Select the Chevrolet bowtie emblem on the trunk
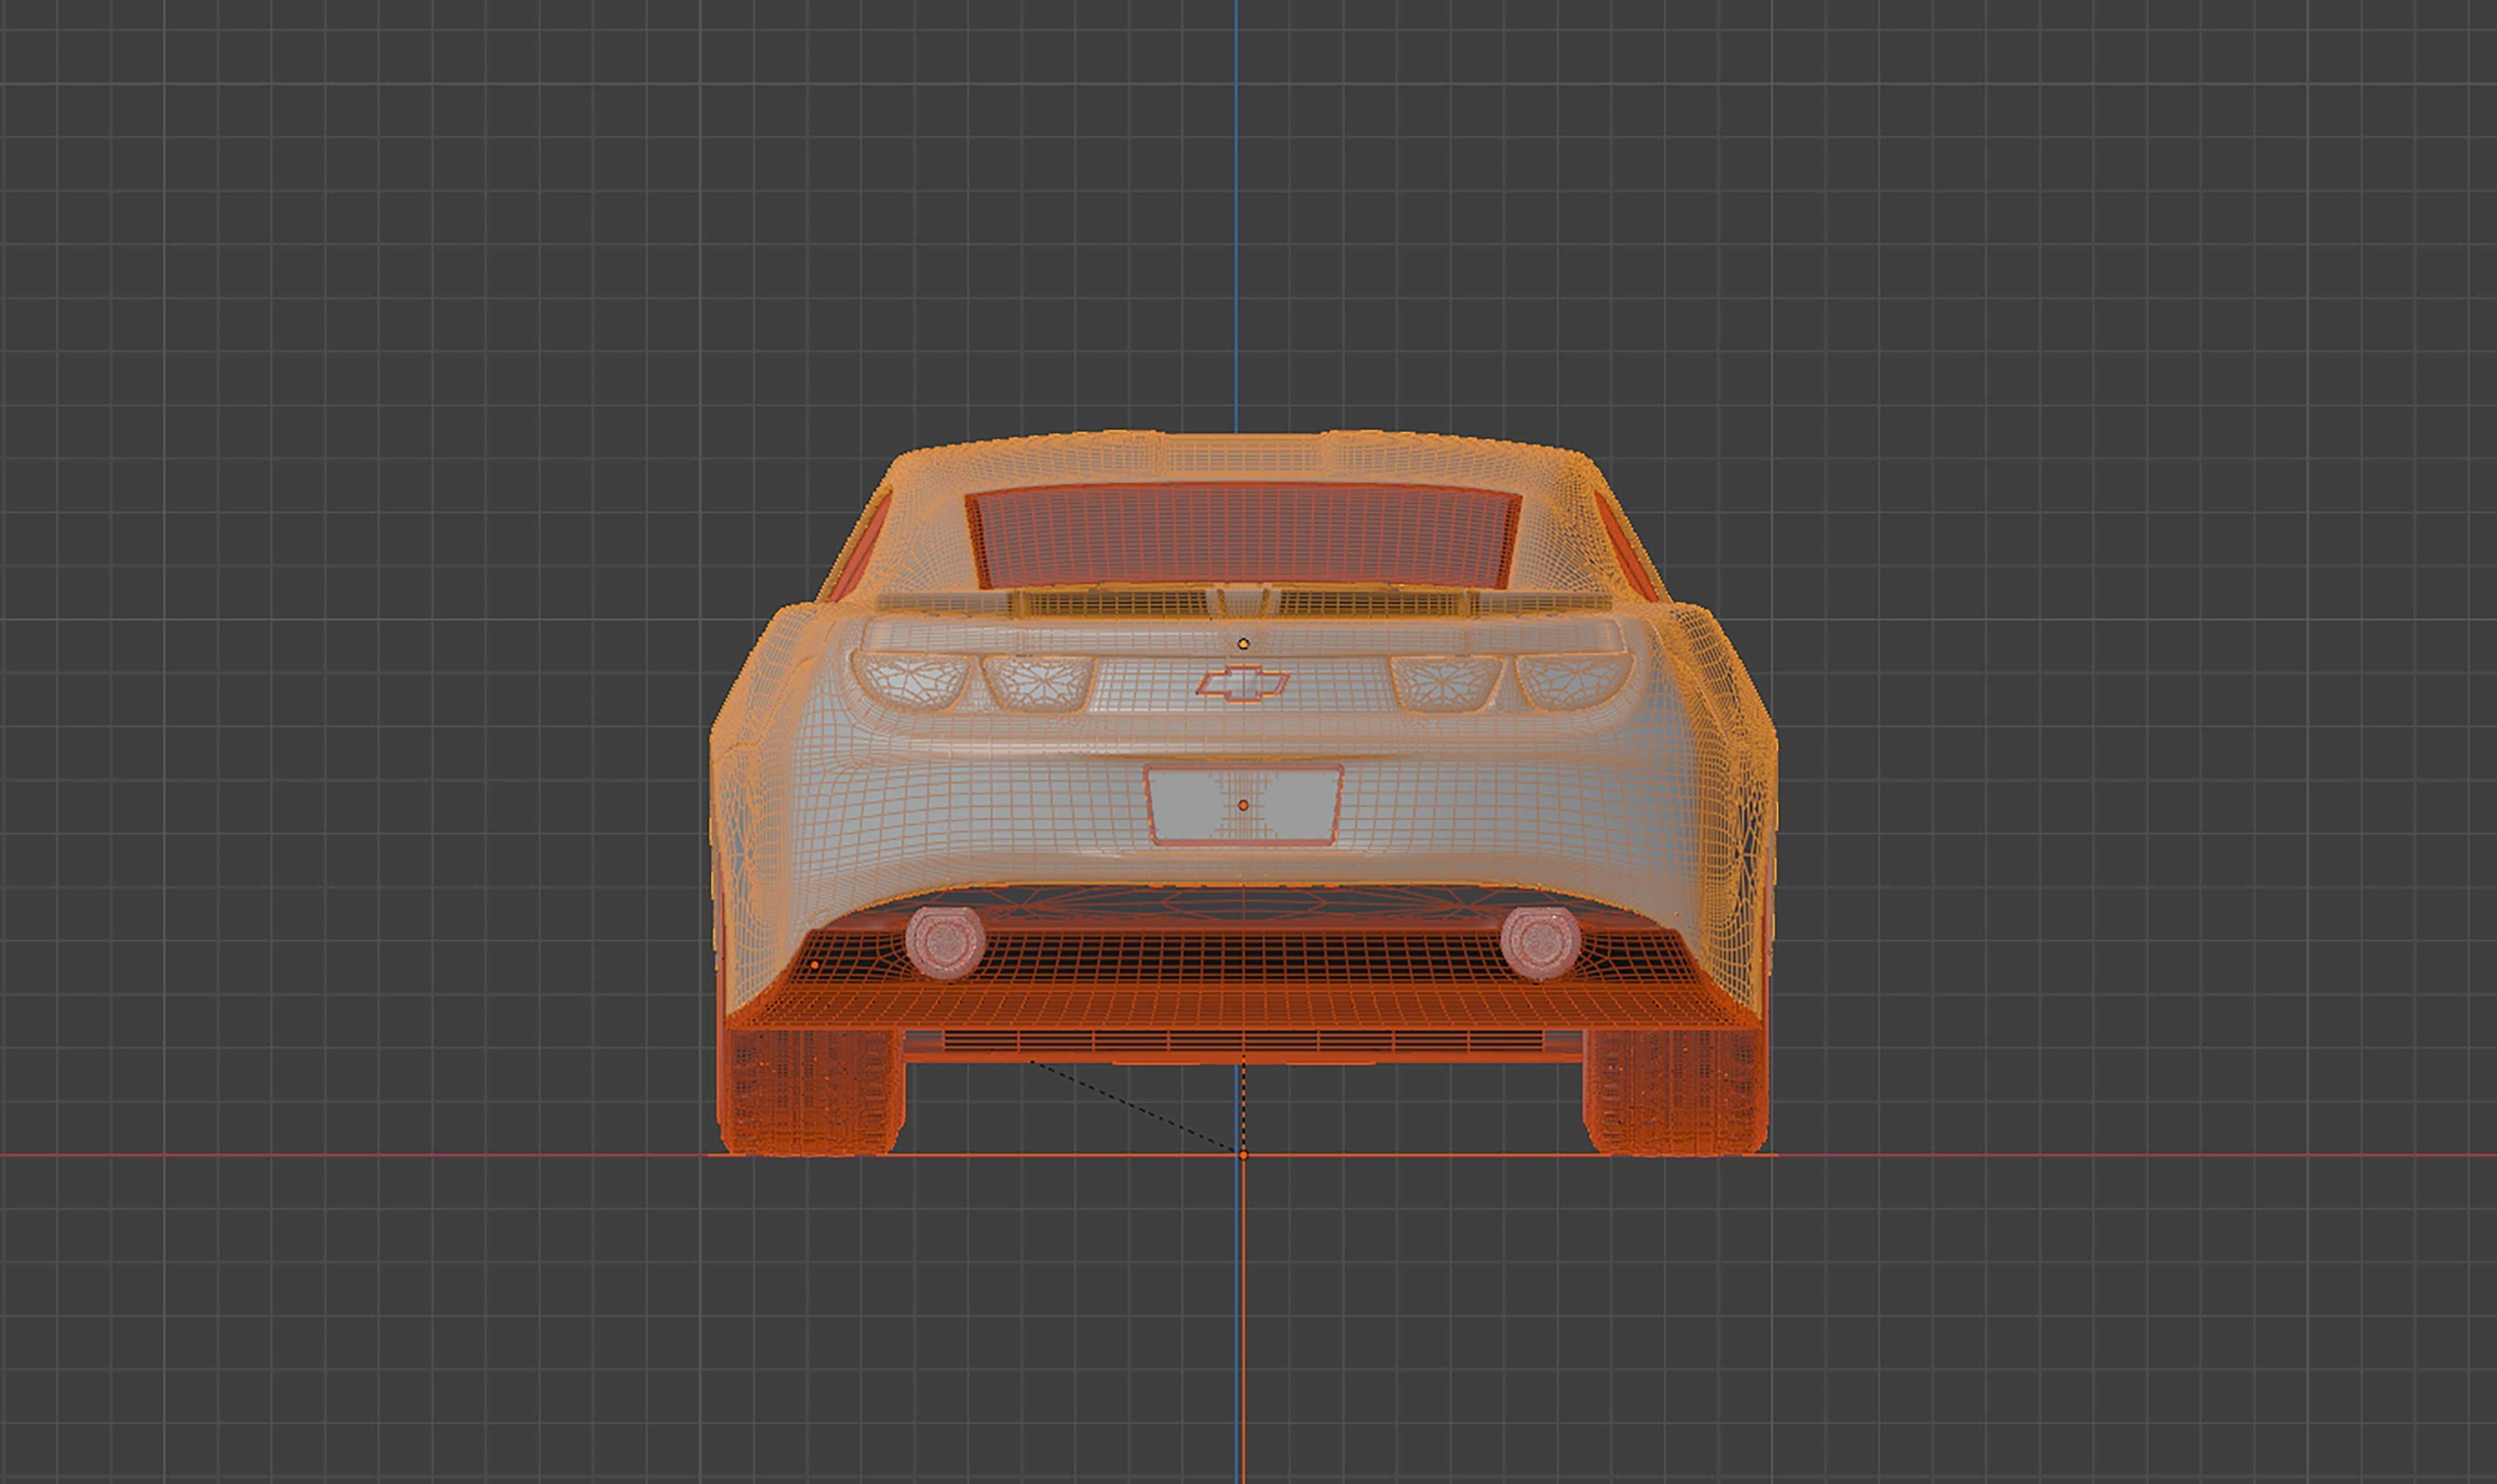The height and width of the screenshot is (1484, 2497). coord(1243,683)
